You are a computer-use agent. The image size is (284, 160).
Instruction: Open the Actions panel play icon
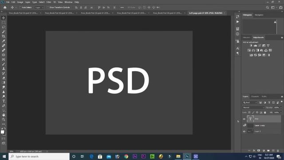(x=237, y=22)
